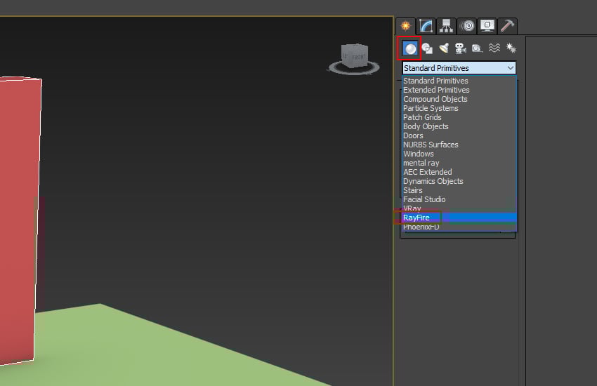Choose RayFire from the list
This screenshot has width=597, height=386.
[459, 218]
